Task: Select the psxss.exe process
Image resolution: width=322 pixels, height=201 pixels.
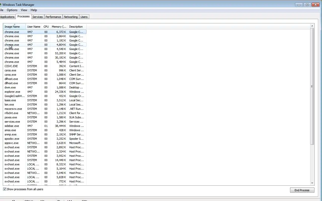Action: point(45,117)
